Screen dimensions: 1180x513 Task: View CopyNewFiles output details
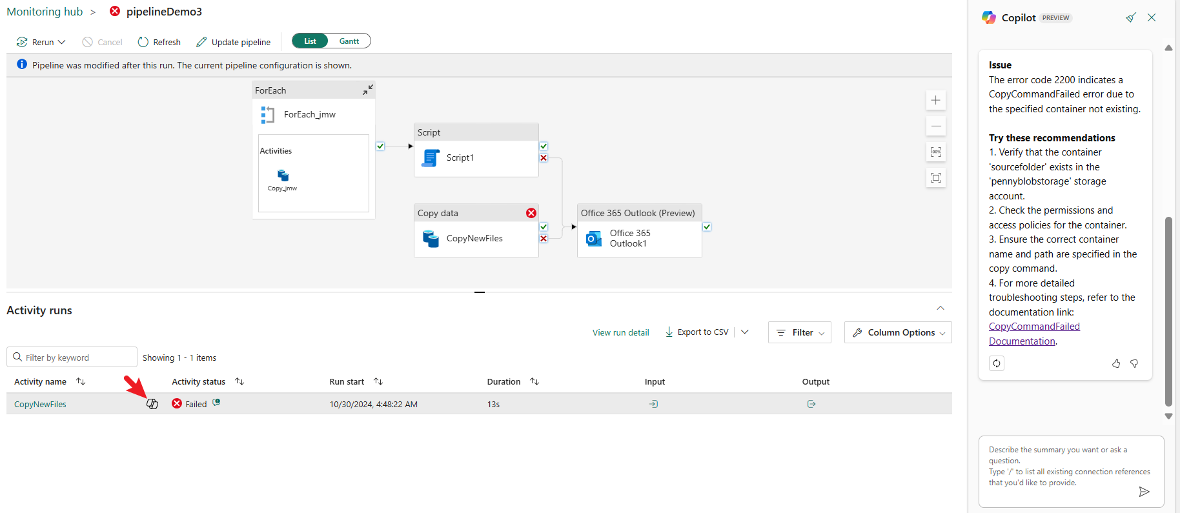tap(811, 404)
